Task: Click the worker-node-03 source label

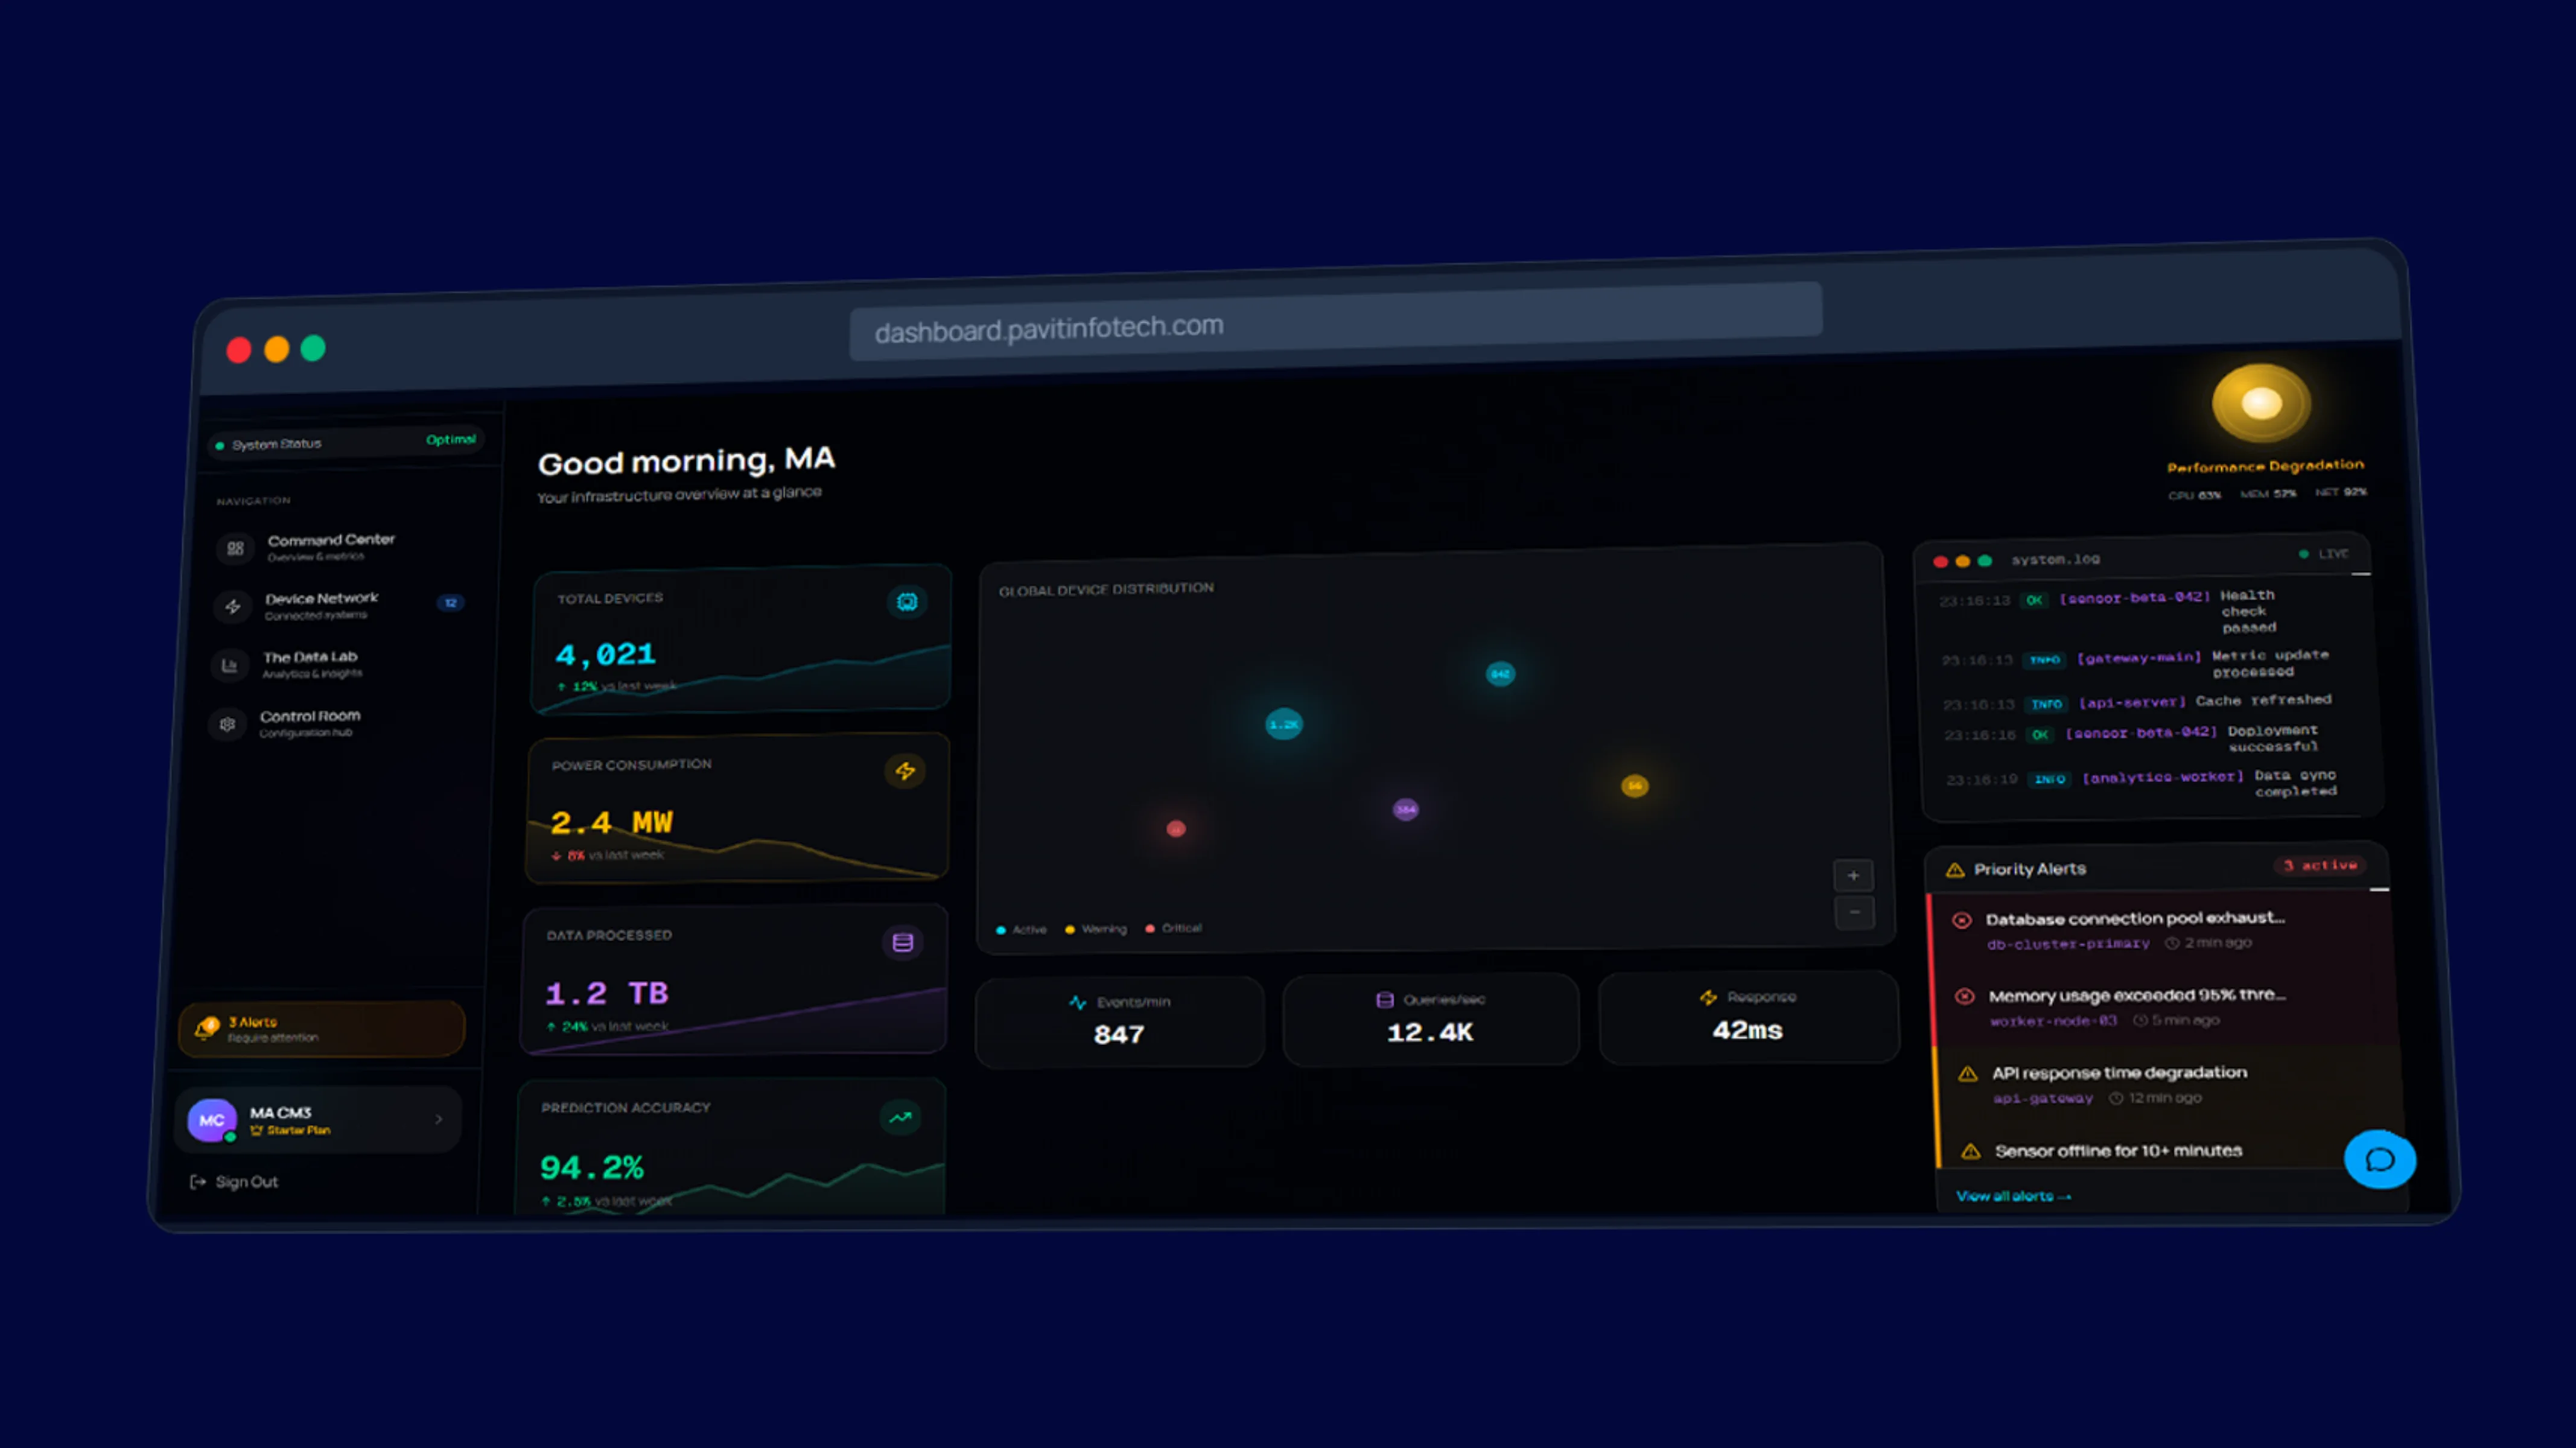Action: (2053, 1021)
